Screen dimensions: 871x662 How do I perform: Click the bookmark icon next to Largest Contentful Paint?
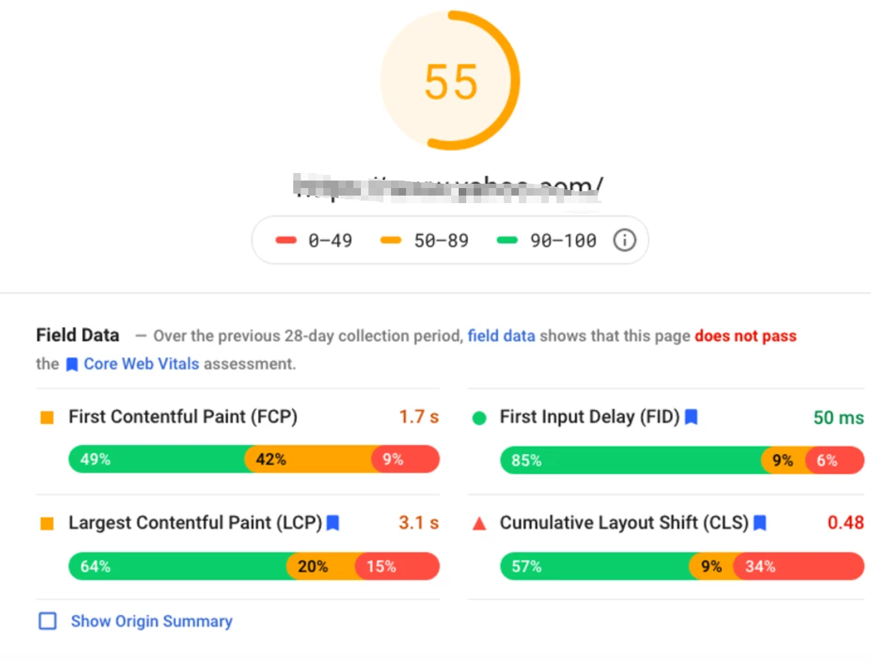333,523
